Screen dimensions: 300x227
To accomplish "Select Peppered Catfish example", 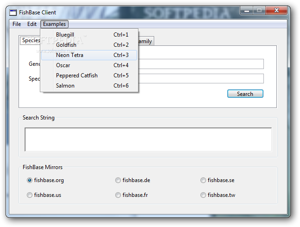I will [89, 76].
